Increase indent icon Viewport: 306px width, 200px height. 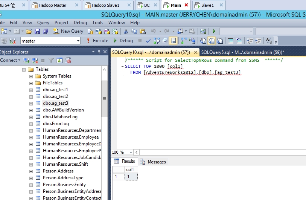pos(258,41)
